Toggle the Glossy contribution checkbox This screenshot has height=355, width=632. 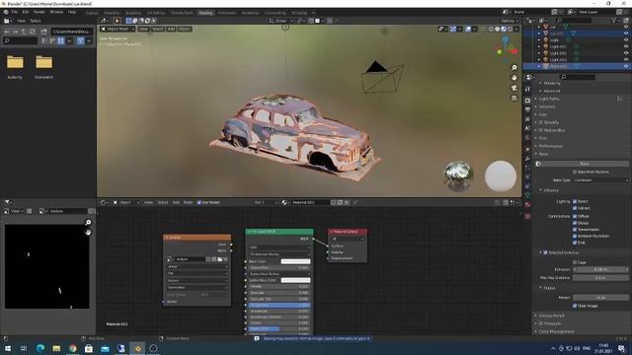pos(575,223)
